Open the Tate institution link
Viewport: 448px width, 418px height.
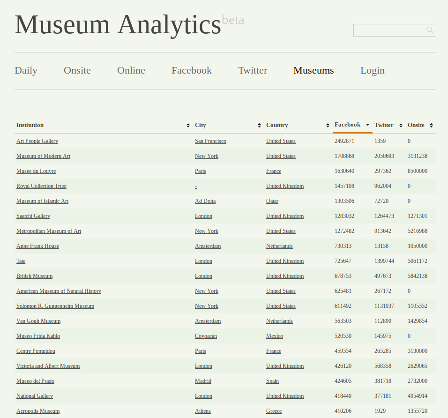click(21, 261)
